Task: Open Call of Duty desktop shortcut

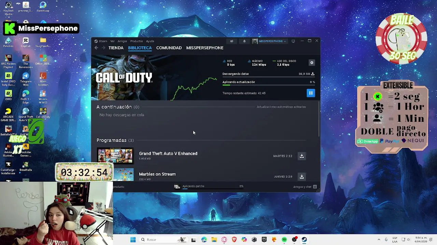Action: coord(43,113)
